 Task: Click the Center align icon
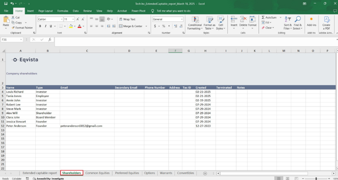[96, 26]
